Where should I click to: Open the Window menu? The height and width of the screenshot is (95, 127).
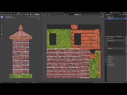[x=11, y=13]
